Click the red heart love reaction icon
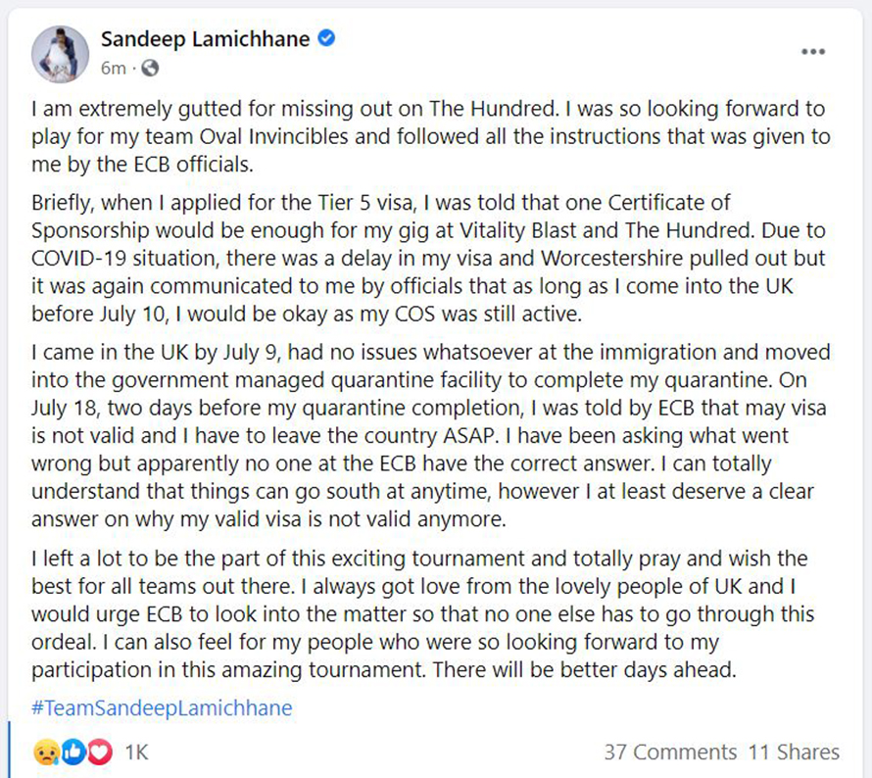Screen dimensions: 872x778 99,753
